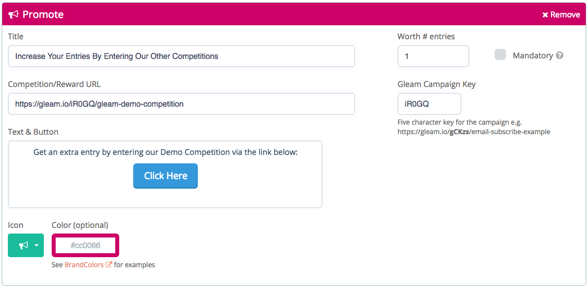The image size is (588, 288).
Task: Click the Mandatory label text
Action: [x=532, y=56]
